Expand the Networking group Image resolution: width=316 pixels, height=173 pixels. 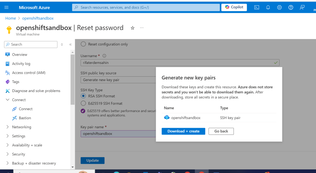pos(7,127)
